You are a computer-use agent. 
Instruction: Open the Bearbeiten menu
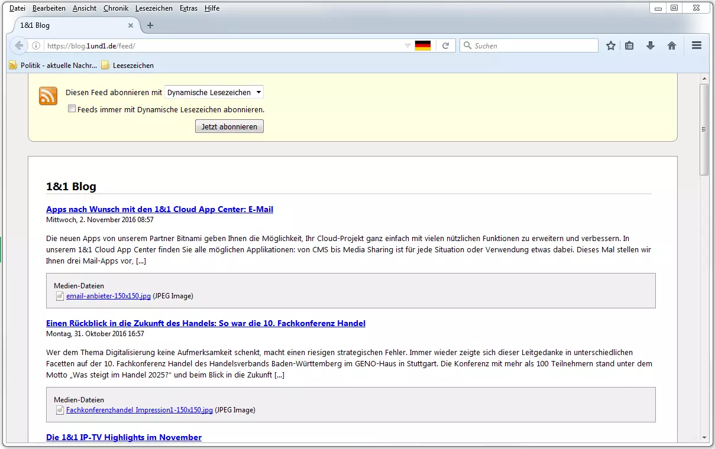pyautogui.click(x=49, y=8)
